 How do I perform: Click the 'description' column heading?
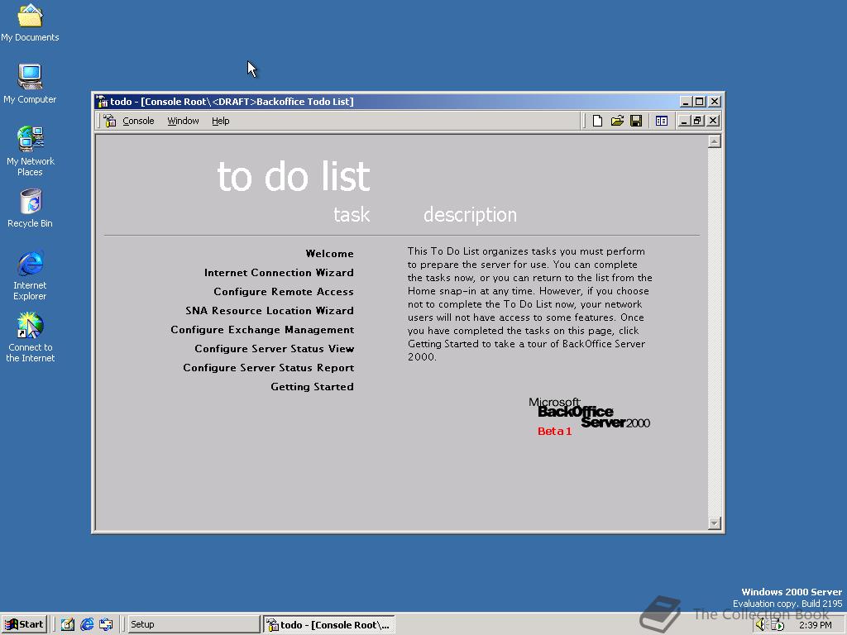[470, 215]
